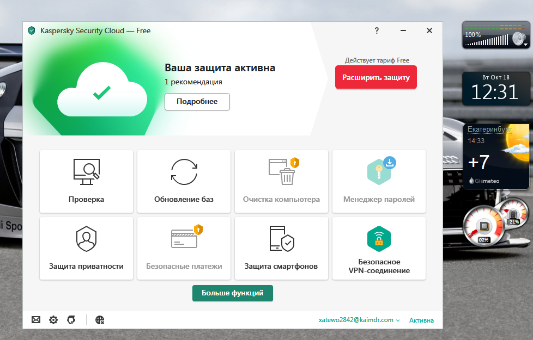Click the Активна status link
The image size is (533, 340).
click(421, 320)
